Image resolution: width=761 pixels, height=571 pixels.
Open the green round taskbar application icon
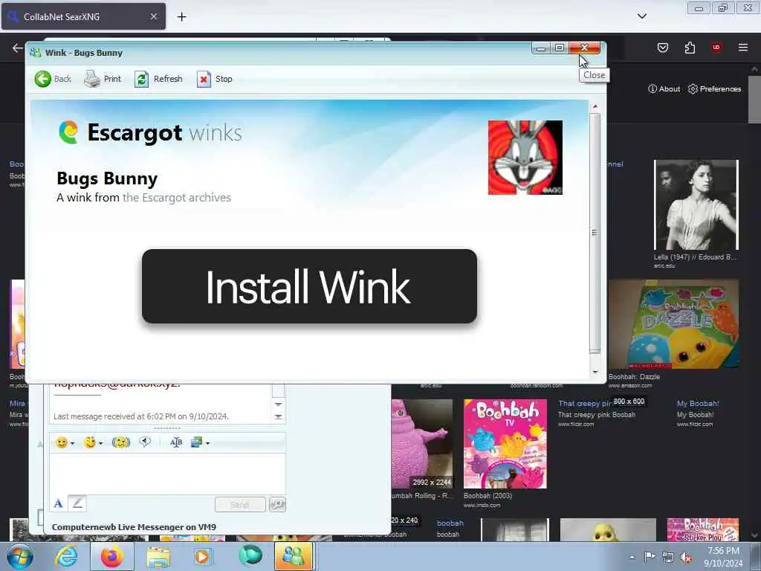tap(250, 556)
